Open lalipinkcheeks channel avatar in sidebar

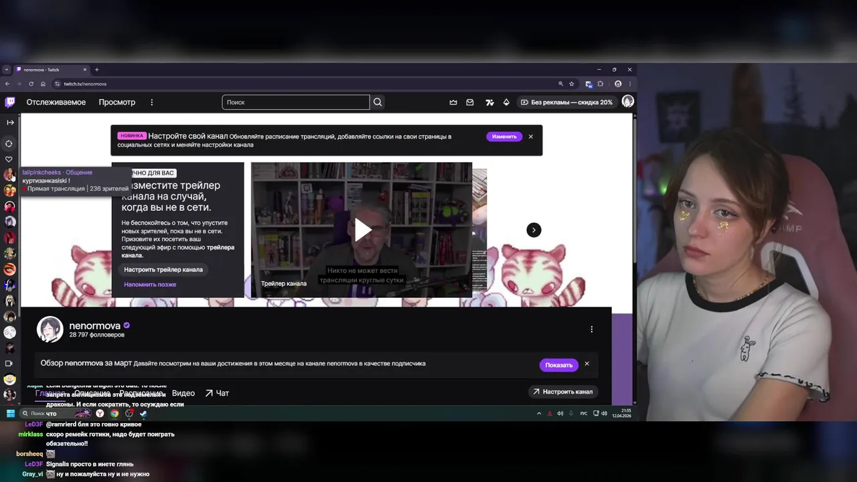(9, 175)
